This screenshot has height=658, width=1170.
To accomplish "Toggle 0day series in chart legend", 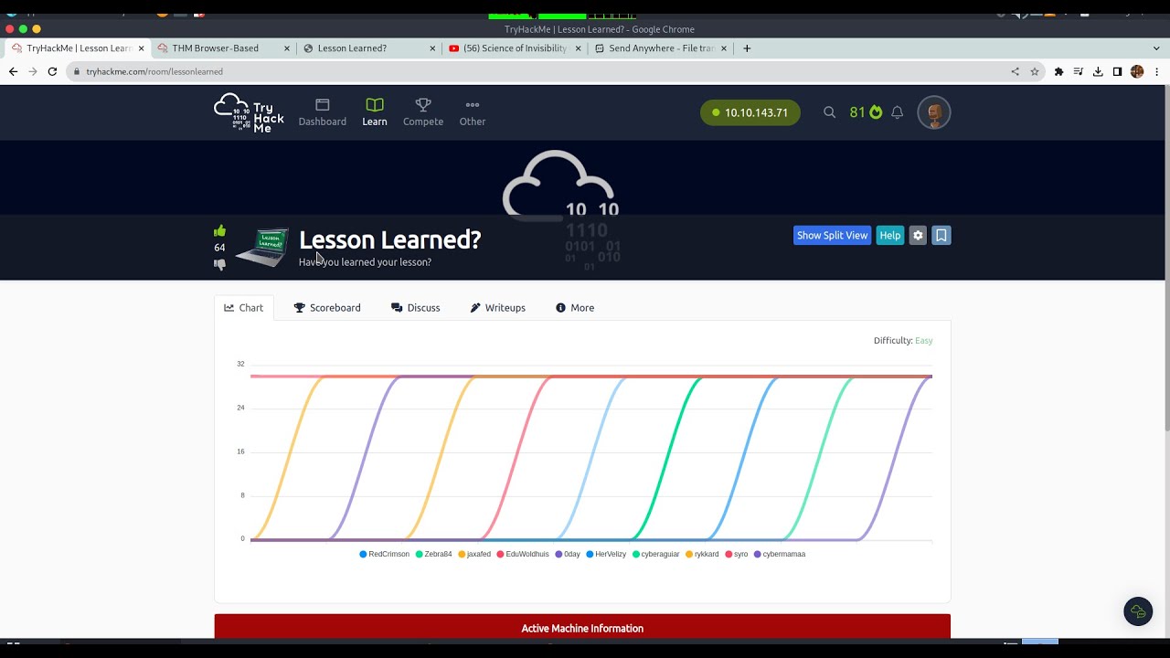I will pos(568,554).
